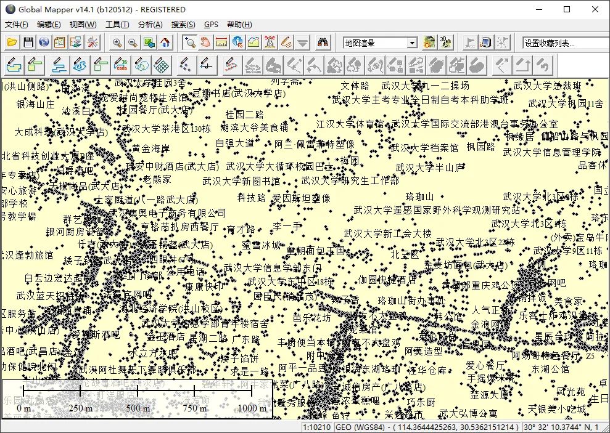
Task: Click the zoom in magnifier icon
Action: [x=117, y=42]
